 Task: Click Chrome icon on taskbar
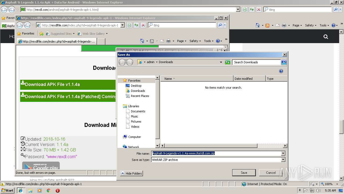pos(48,190)
